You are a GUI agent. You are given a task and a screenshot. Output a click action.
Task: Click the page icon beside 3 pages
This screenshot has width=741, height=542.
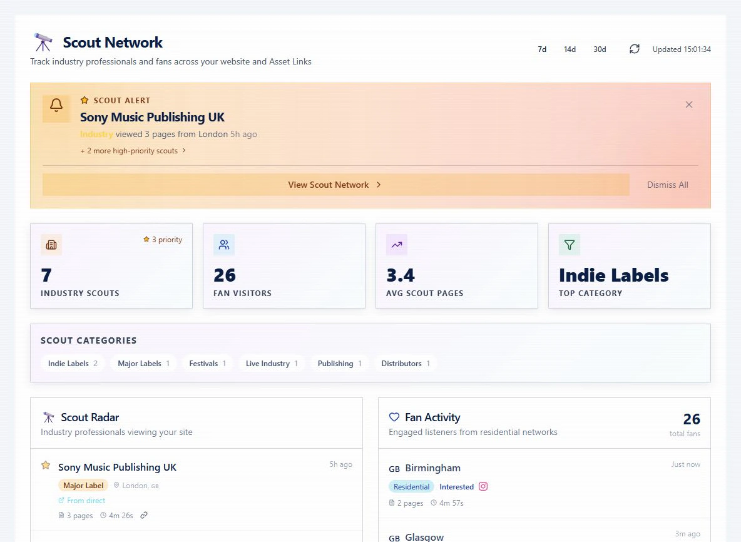pyautogui.click(x=61, y=516)
